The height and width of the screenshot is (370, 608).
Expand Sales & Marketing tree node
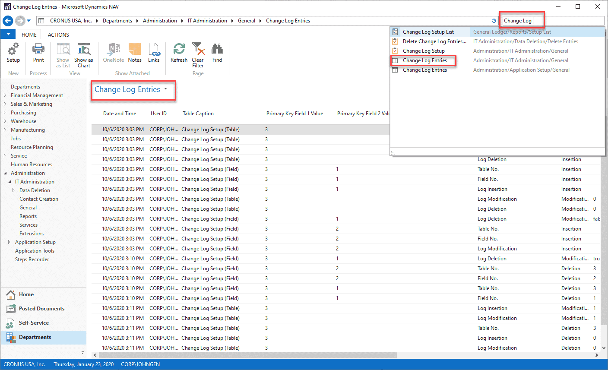point(5,104)
